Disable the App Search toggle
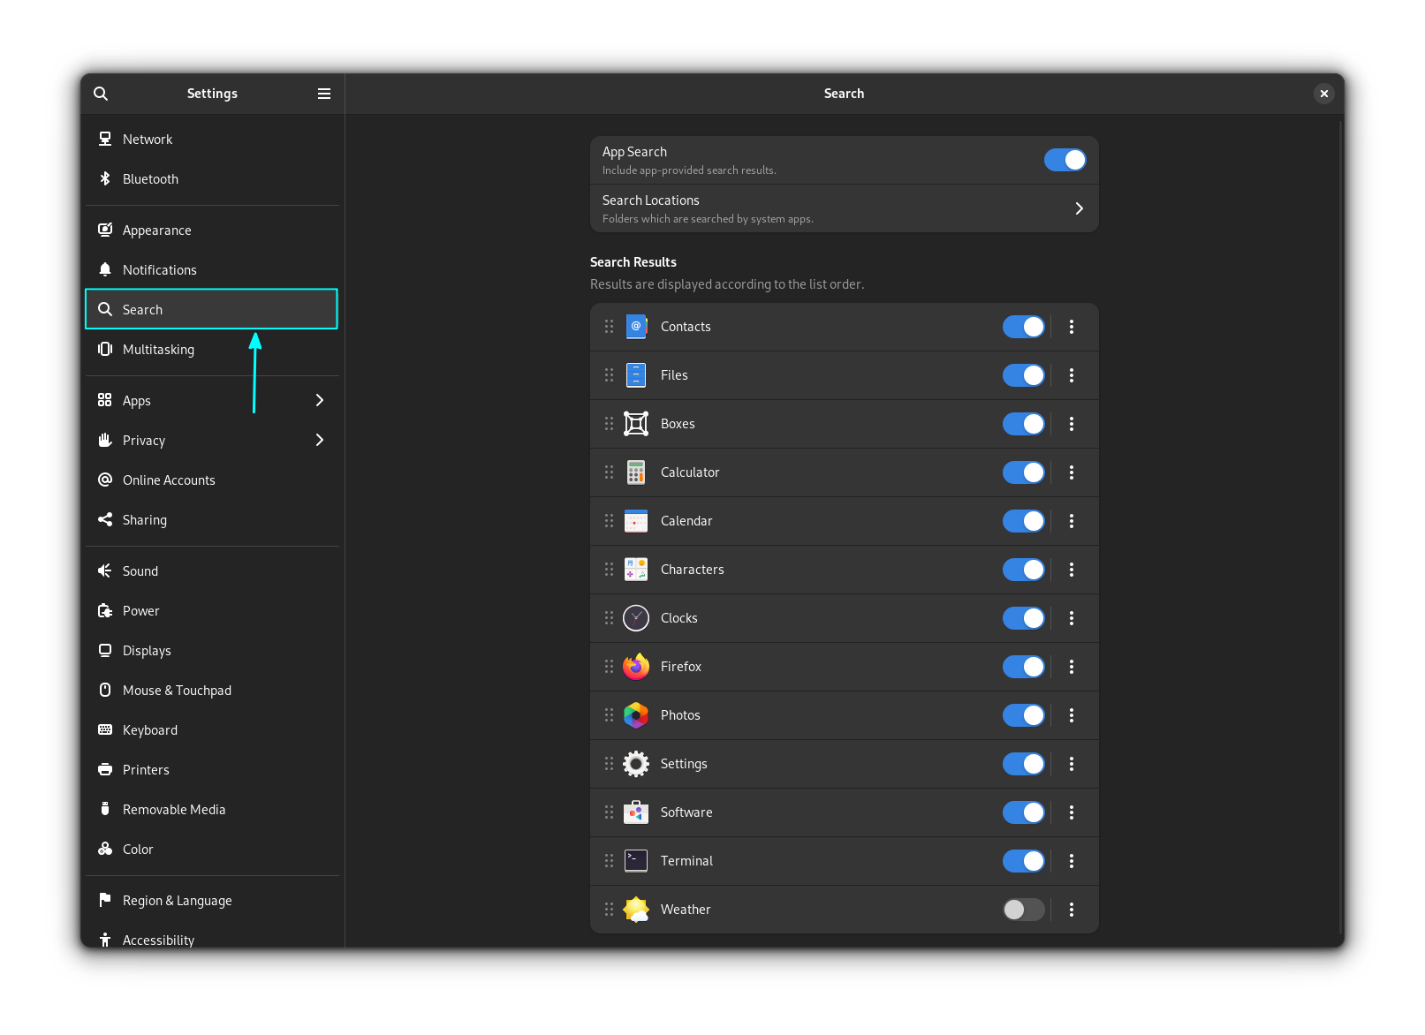The image size is (1425, 1035). [1065, 160]
